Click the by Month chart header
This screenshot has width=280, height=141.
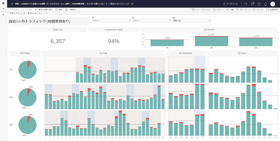coord(209,30)
